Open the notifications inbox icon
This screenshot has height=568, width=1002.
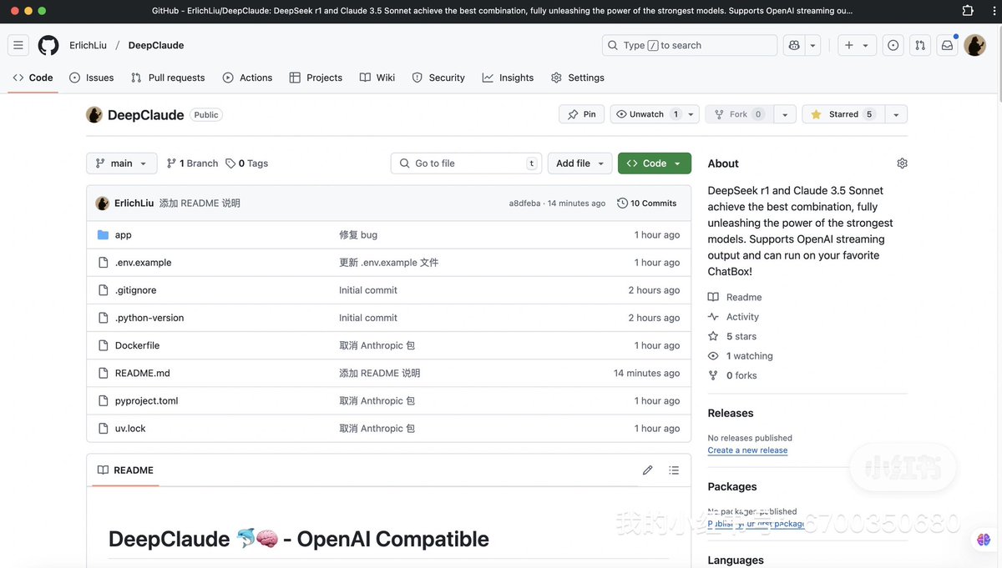947,45
